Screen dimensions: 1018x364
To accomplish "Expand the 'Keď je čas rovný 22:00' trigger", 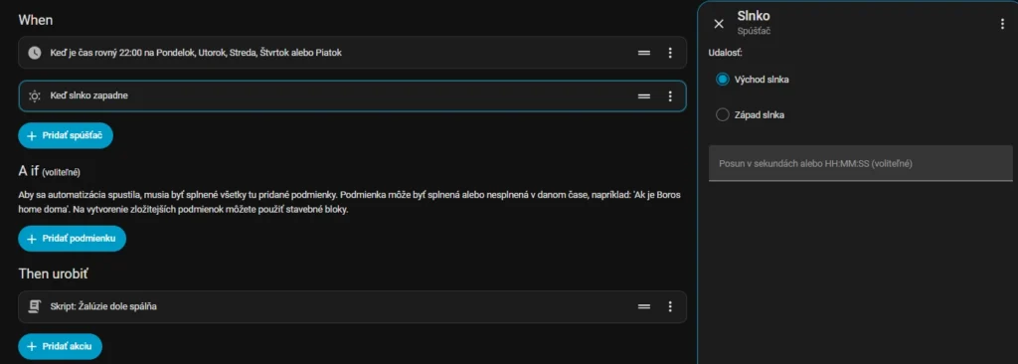I will pos(352,53).
